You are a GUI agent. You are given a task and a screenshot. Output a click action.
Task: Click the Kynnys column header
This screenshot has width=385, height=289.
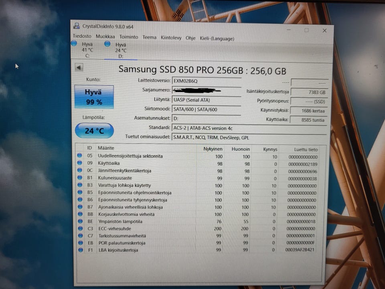pos(270,149)
